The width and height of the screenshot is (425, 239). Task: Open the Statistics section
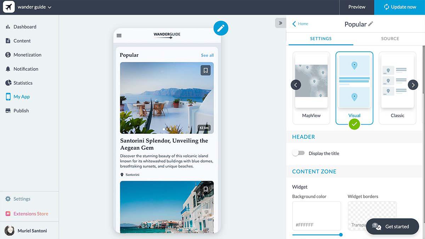23,83
